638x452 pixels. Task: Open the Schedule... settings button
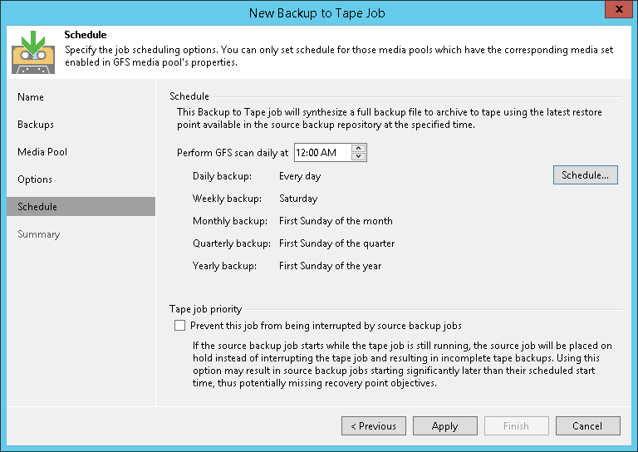click(x=586, y=175)
